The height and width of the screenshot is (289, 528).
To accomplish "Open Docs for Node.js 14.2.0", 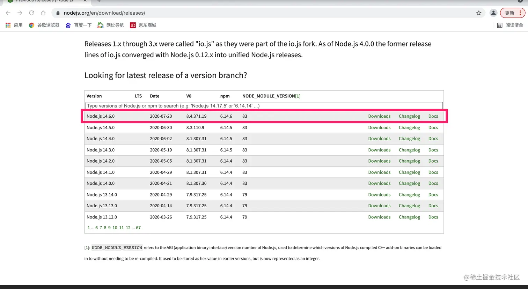I will [433, 161].
